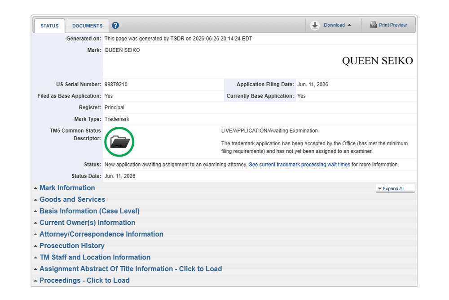Click the Download arrow icon

click(315, 25)
